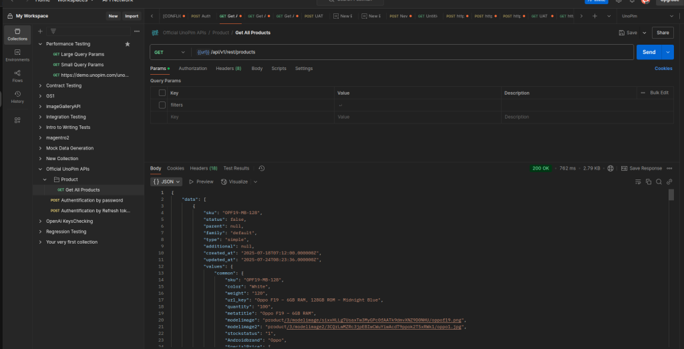Viewport: 684px width, 349px height.
Task: Open the Flows sidebar section
Action: click(17, 75)
